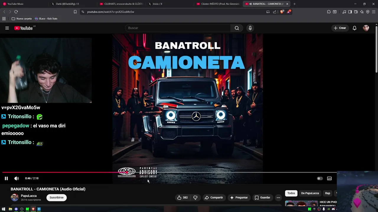Mute the tab via its speaker icon
Screen dimensions: 378x212
point(250,4)
